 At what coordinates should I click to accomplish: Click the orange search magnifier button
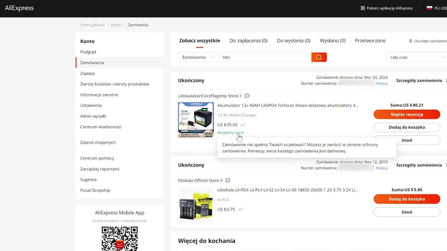319,57
